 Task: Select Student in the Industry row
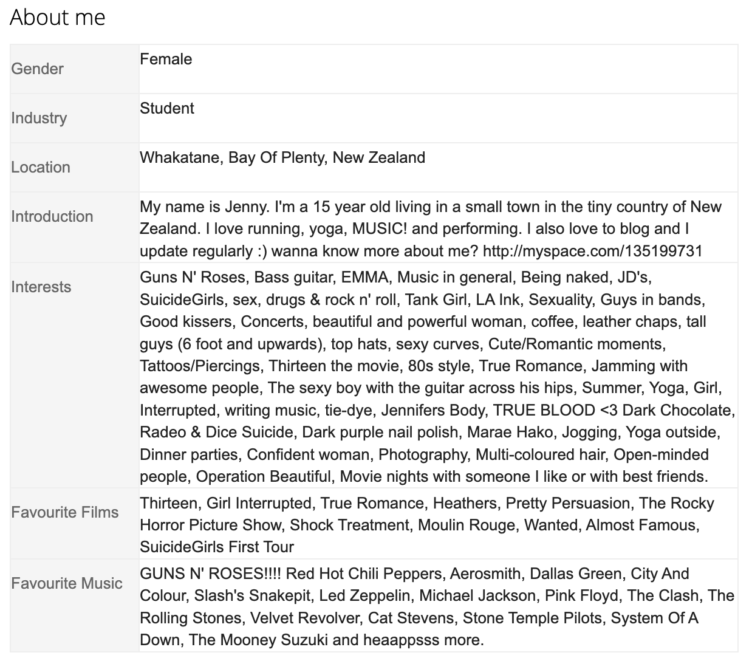(167, 108)
